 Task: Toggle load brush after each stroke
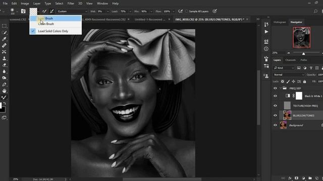click(x=44, y=11)
